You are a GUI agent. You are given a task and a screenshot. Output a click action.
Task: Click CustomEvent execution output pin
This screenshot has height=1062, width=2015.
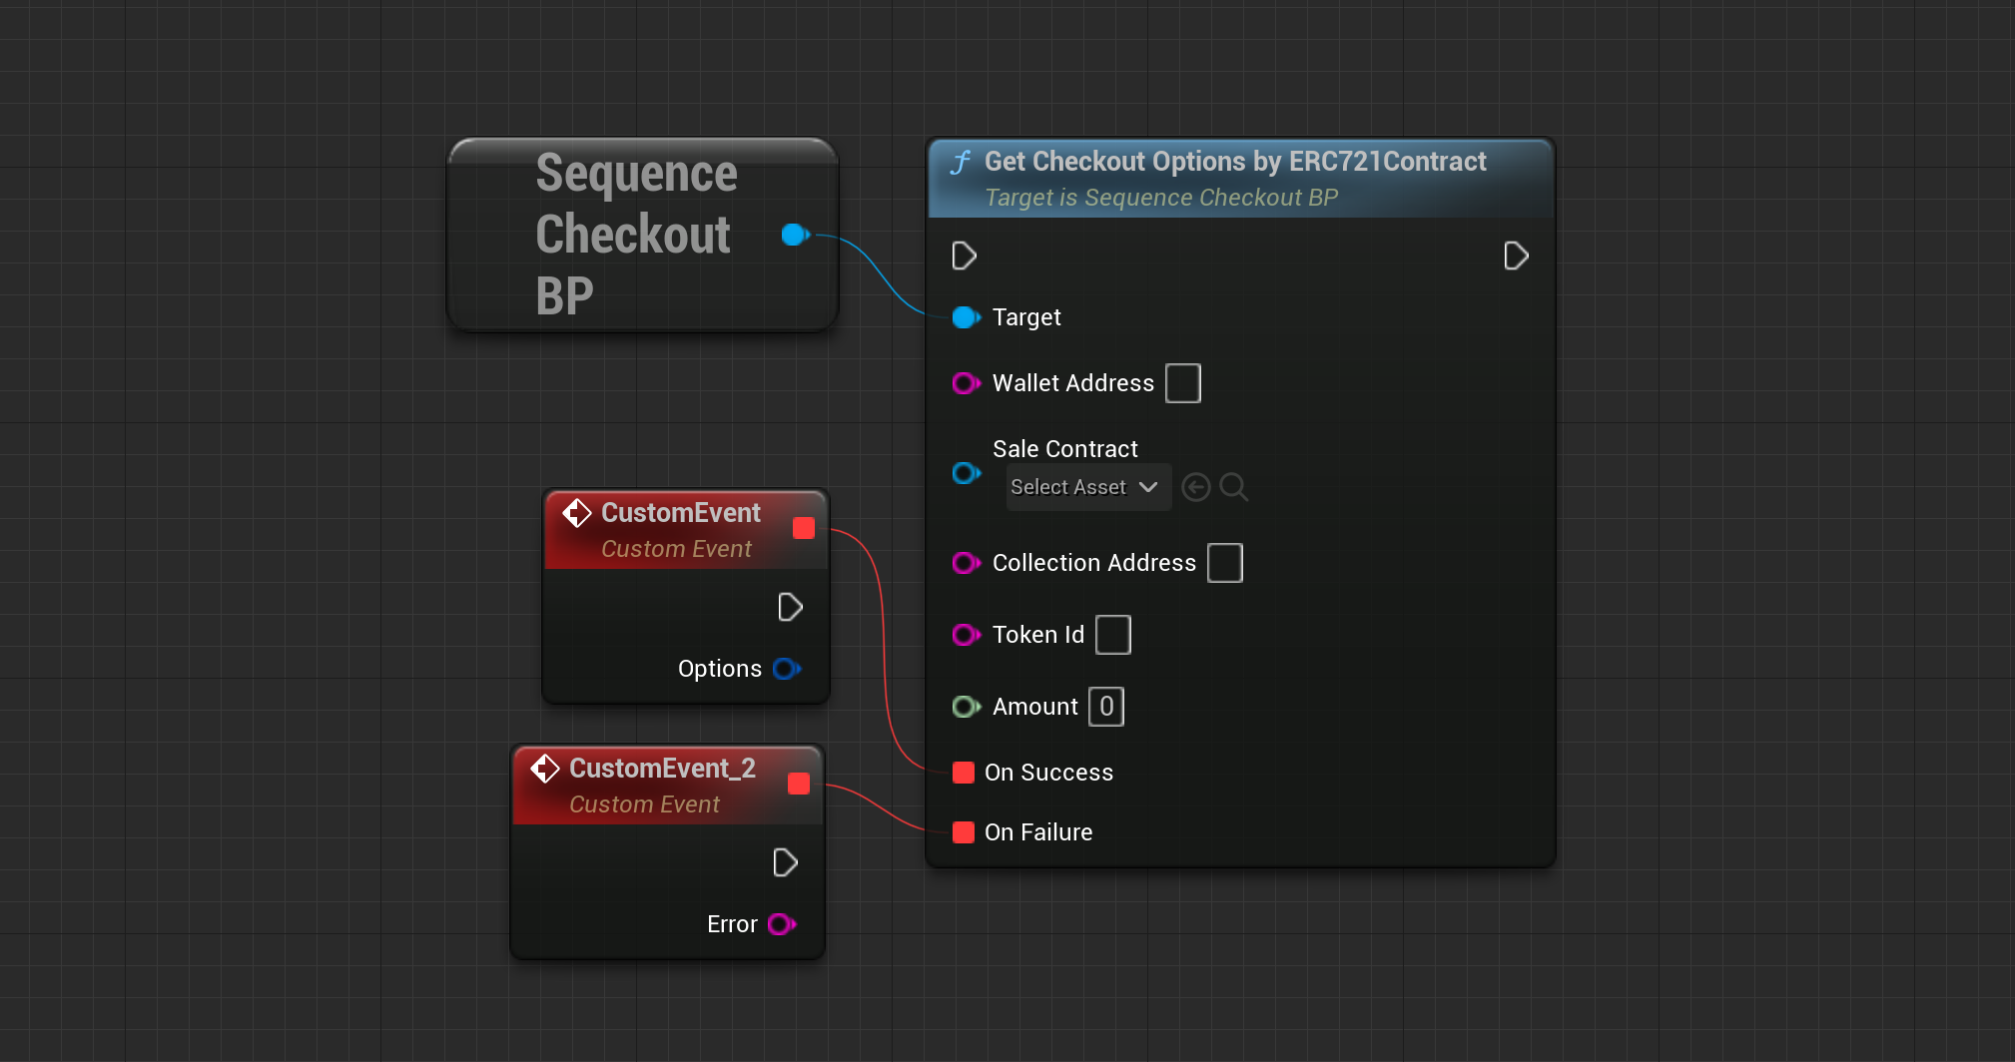(x=790, y=607)
